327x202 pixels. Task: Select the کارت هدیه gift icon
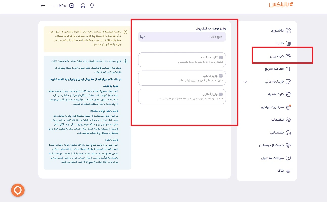click(x=288, y=94)
